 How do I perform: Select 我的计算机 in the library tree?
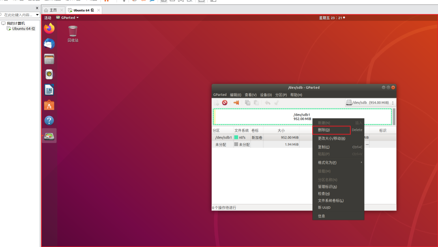point(16,23)
